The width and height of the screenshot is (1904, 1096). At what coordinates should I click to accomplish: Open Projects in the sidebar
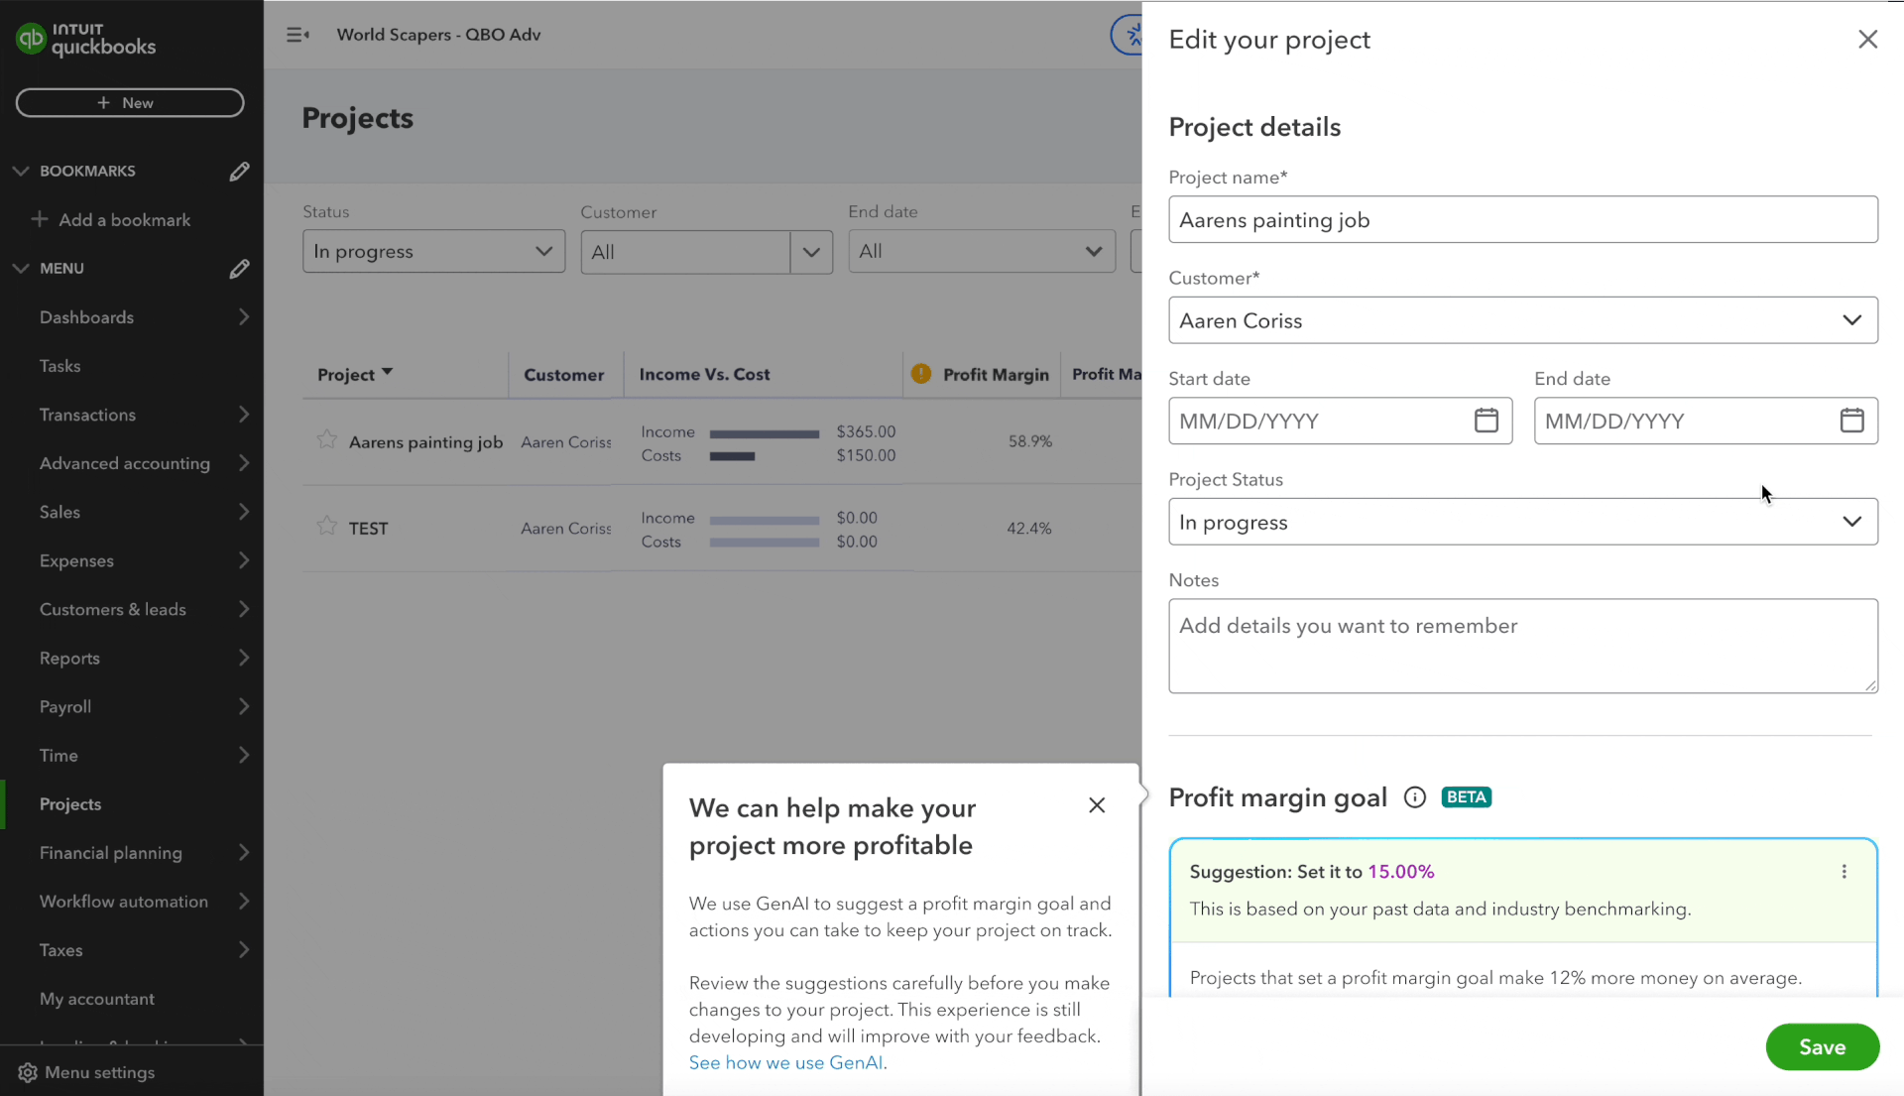click(x=70, y=804)
